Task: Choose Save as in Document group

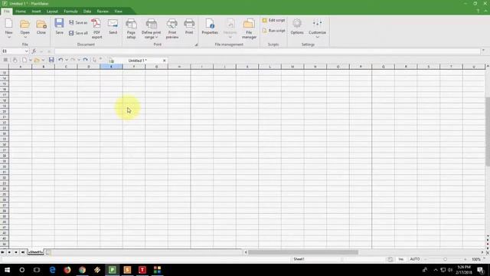Action: click(x=78, y=22)
